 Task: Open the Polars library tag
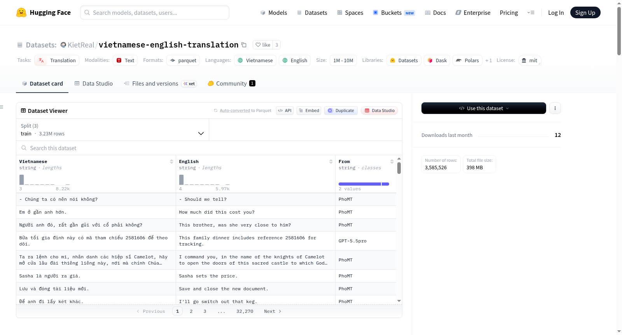point(467,60)
